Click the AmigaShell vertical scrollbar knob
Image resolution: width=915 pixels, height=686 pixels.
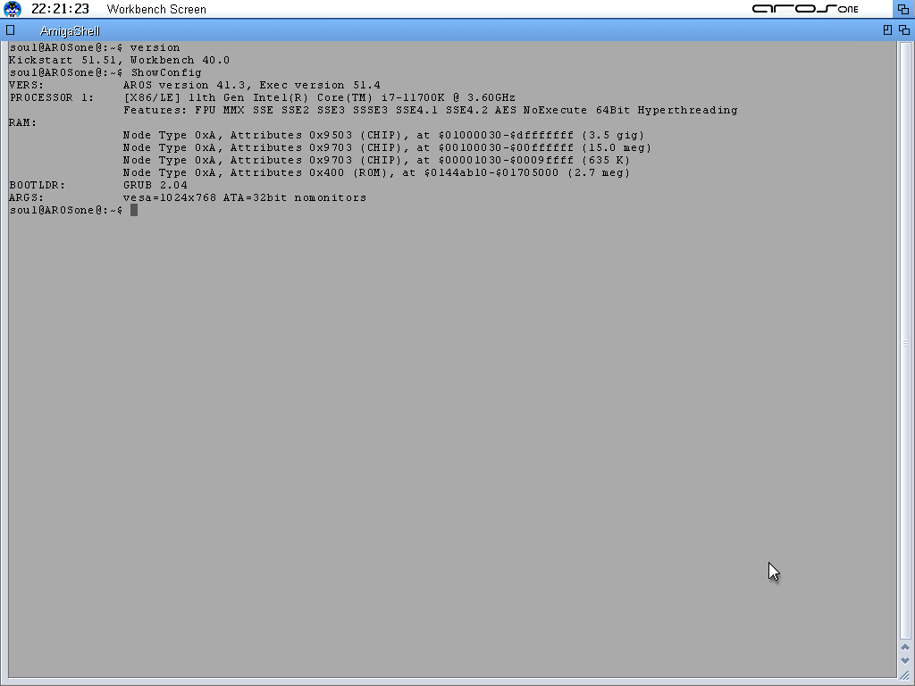coord(905,342)
